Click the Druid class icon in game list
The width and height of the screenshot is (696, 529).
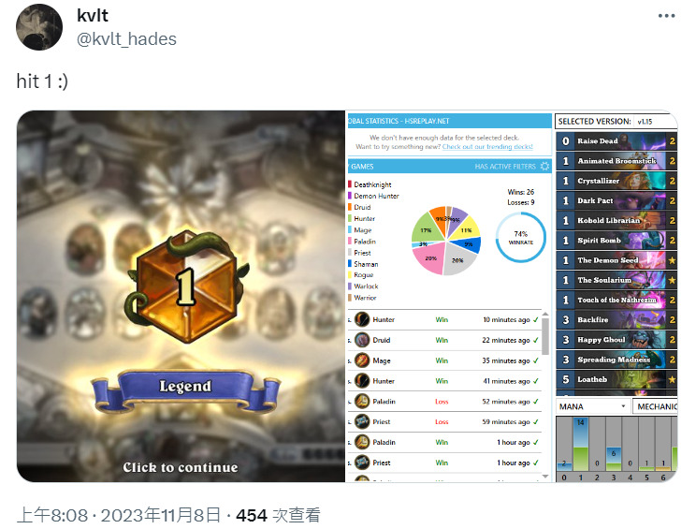click(x=362, y=340)
